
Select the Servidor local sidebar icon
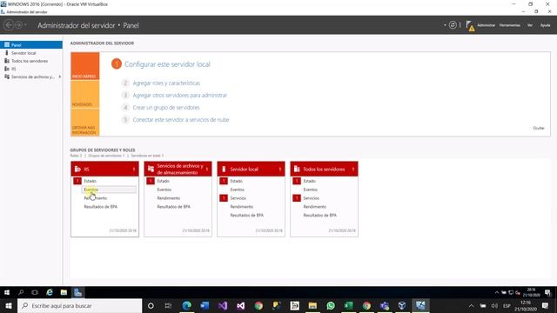click(7, 53)
